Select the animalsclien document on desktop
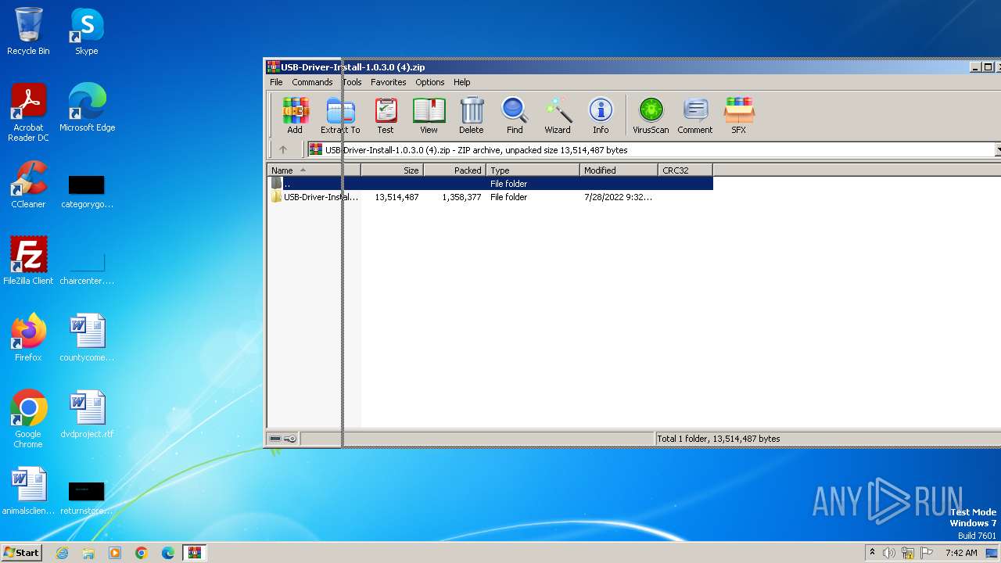The image size is (1001, 563). [x=28, y=491]
